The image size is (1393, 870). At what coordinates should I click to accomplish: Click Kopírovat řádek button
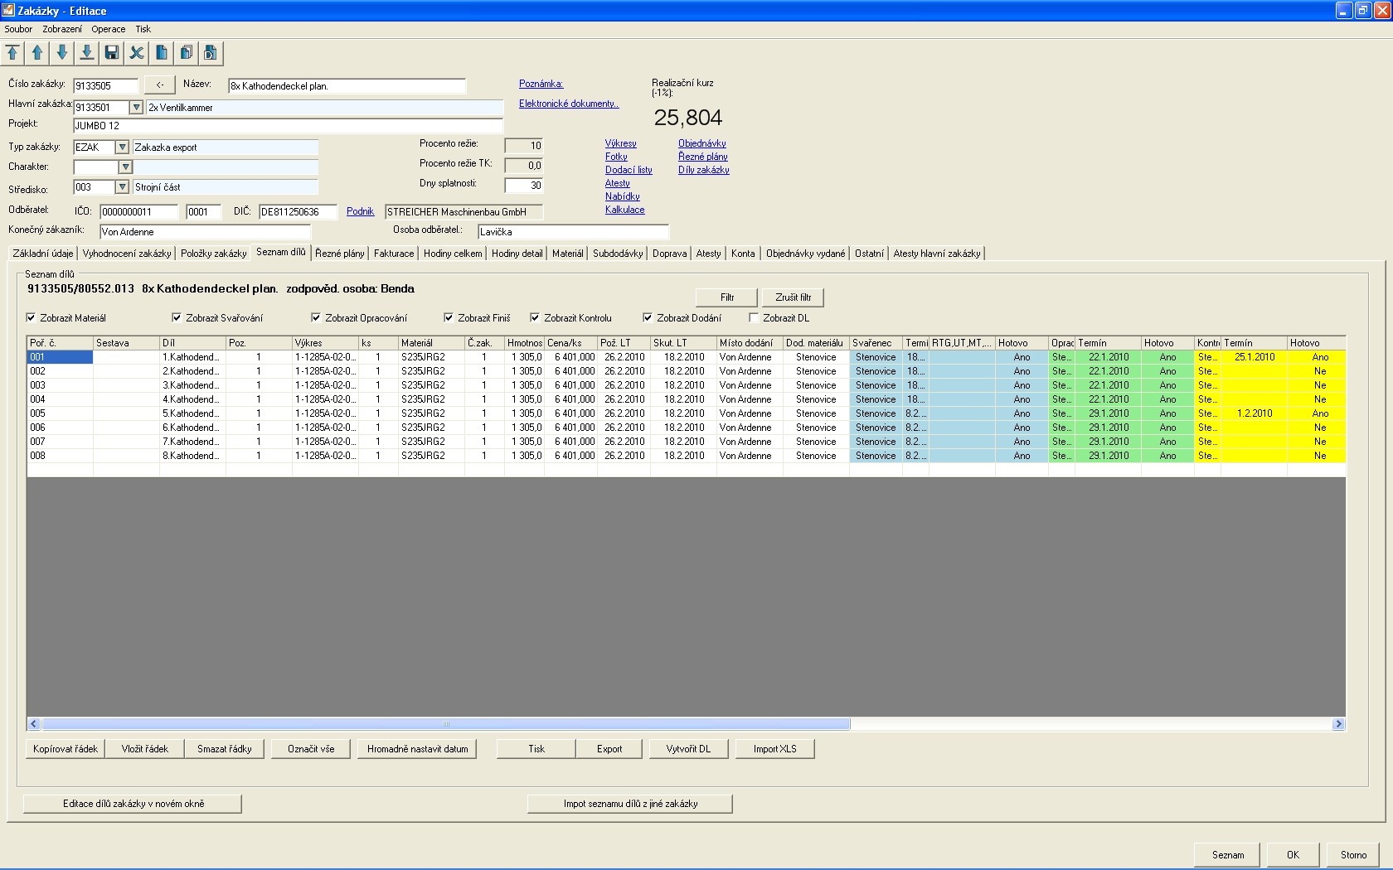pos(66,749)
